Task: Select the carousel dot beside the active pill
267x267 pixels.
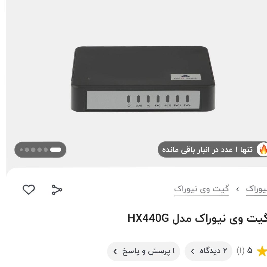Action: pos(46,150)
